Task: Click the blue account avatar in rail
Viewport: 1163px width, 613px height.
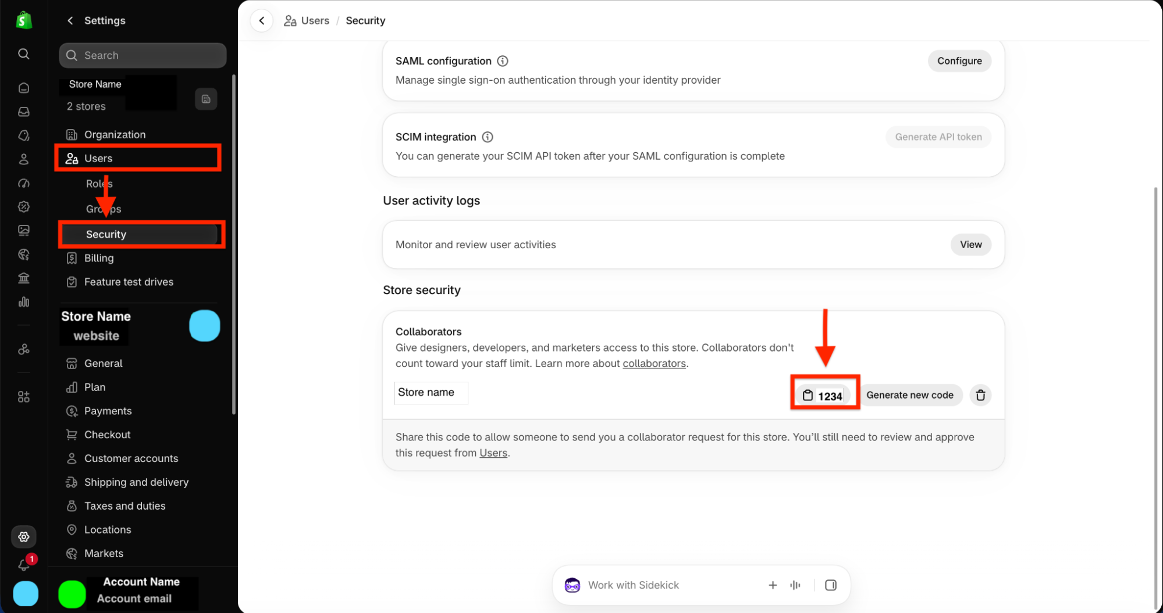Action: [26, 594]
